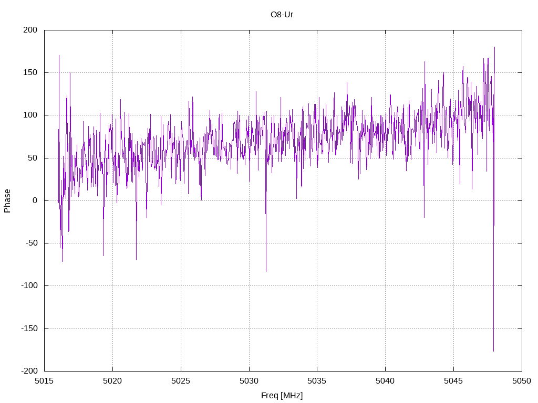Click the 5050 x-axis tick label
This screenshot has width=538, height=403.
pos(522,381)
